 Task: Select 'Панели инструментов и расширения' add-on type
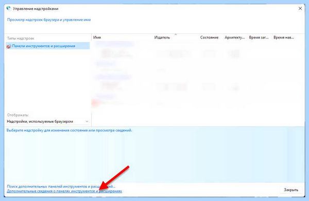coord(48,46)
